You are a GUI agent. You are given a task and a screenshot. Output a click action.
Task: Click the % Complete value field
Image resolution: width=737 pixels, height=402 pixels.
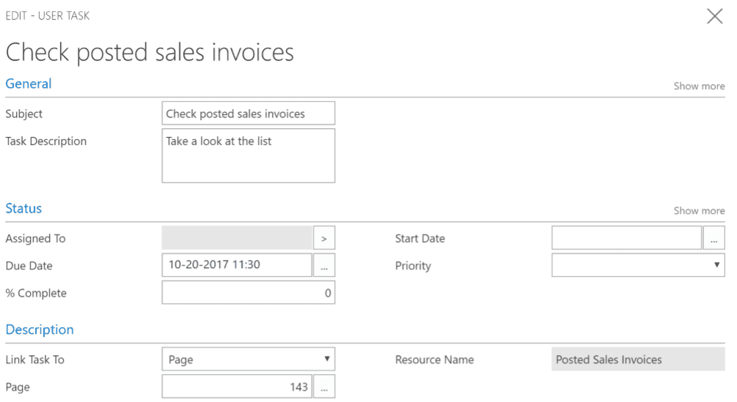coord(248,293)
